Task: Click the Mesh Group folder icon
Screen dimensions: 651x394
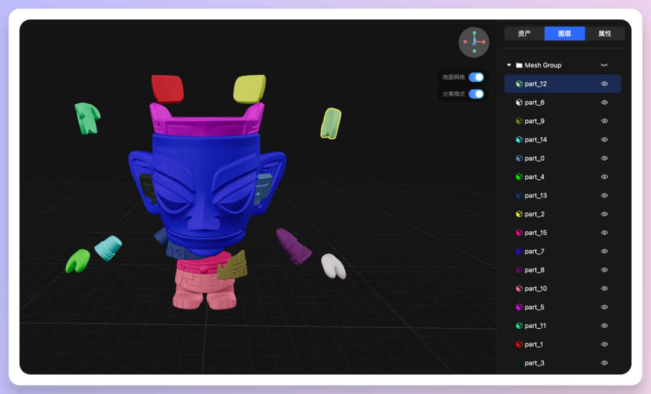Action: pos(519,65)
